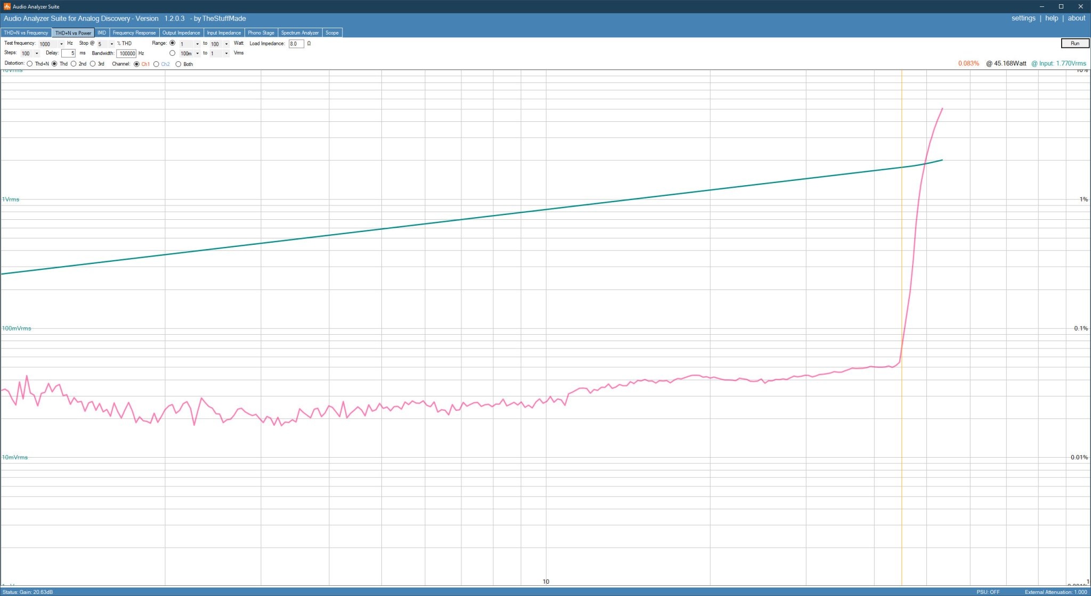The image size is (1091, 596).
Task: Click the Run button
Action: pos(1074,44)
